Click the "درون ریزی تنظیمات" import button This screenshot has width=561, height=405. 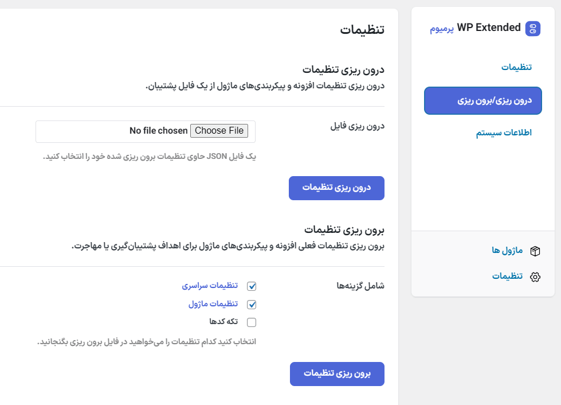point(337,188)
